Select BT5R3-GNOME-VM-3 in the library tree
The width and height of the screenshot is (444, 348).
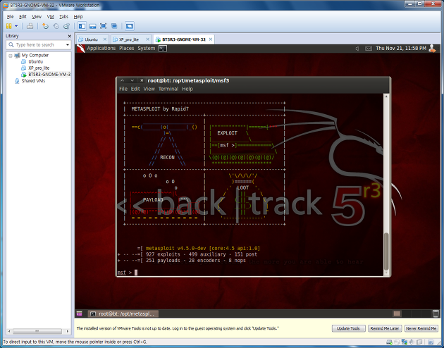tap(49, 75)
